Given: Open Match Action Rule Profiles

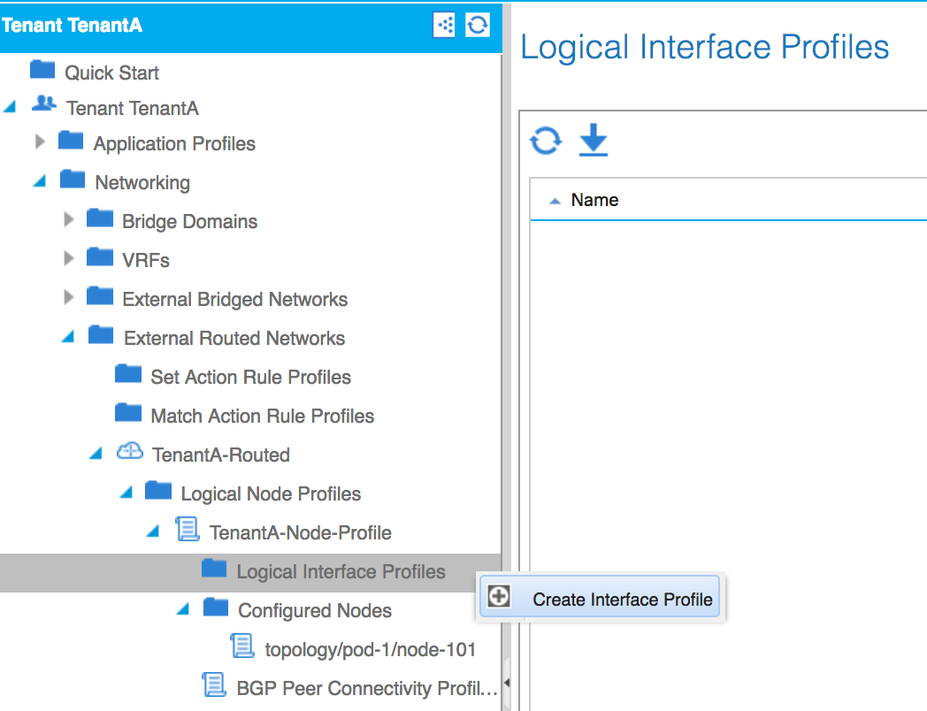Looking at the screenshot, I should (x=263, y=417).
